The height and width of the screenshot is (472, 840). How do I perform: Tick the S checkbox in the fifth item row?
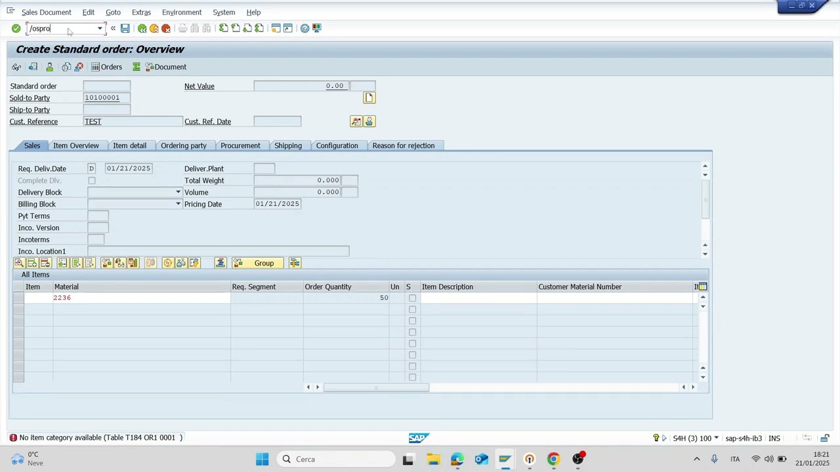click(x=412, y=344)
